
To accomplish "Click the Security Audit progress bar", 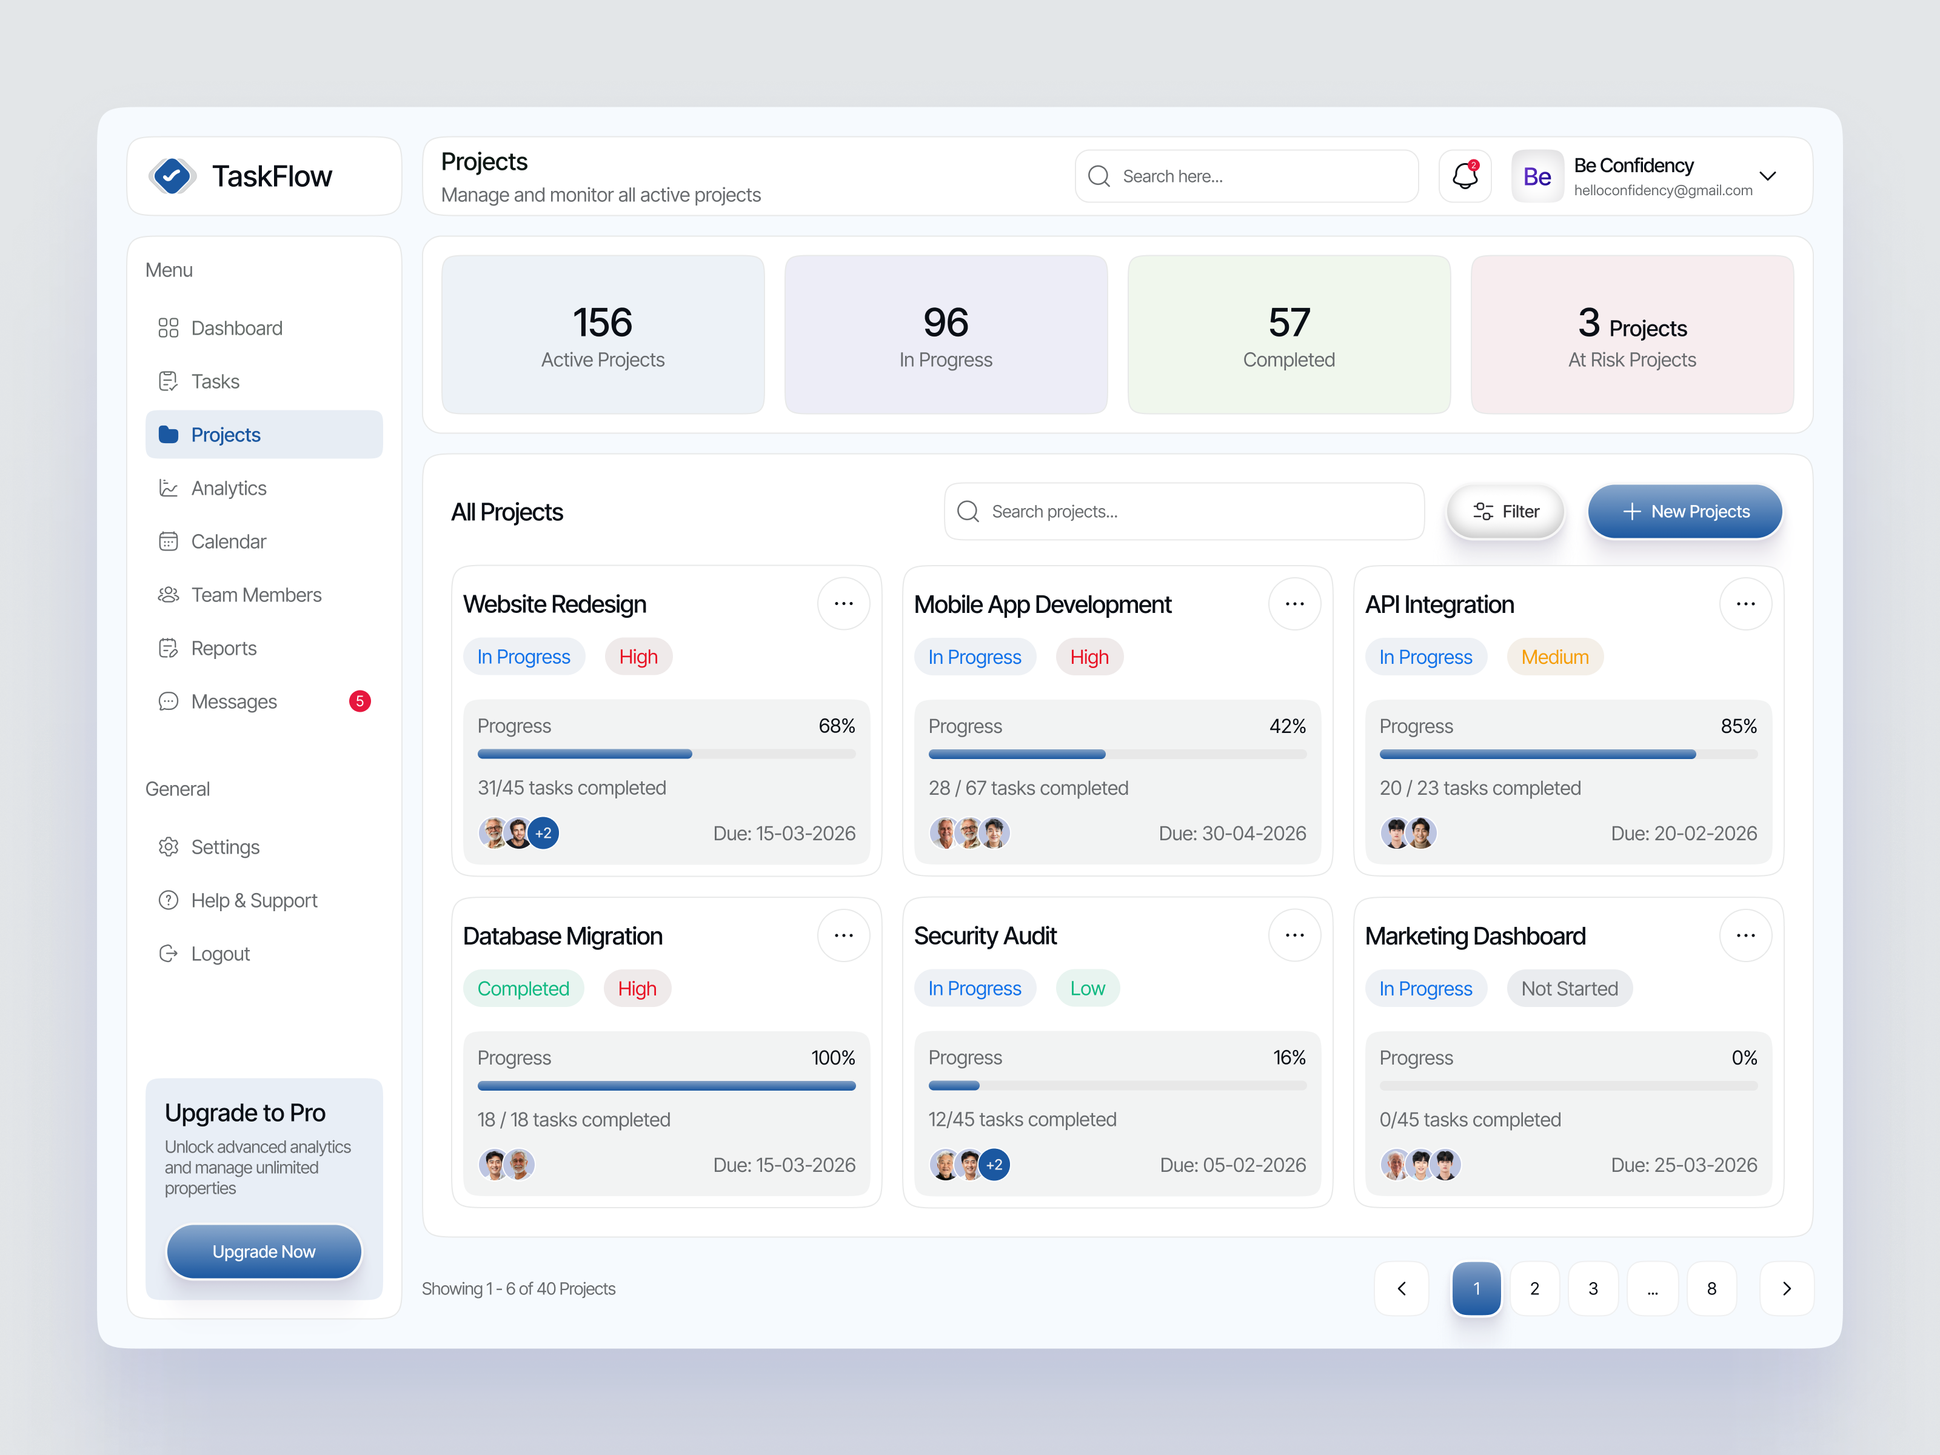I will (x=1117, y=1086).
